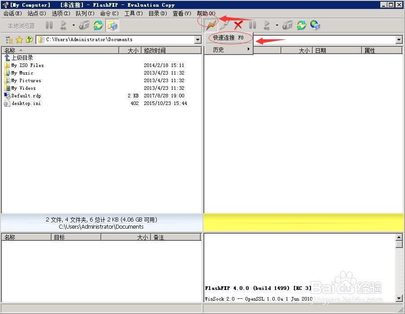The width and height of the screenshot is (405, 314).
Task: Open the 队列(Y) menu
Action: [85, 13]
